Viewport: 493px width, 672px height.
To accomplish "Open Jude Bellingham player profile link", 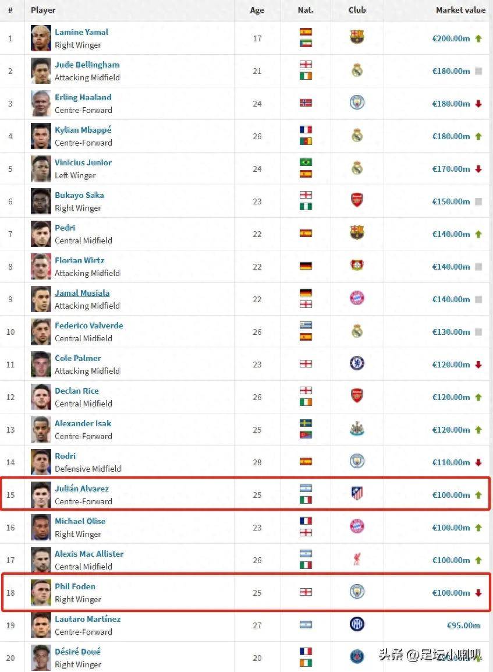I will tap(87, 65).
